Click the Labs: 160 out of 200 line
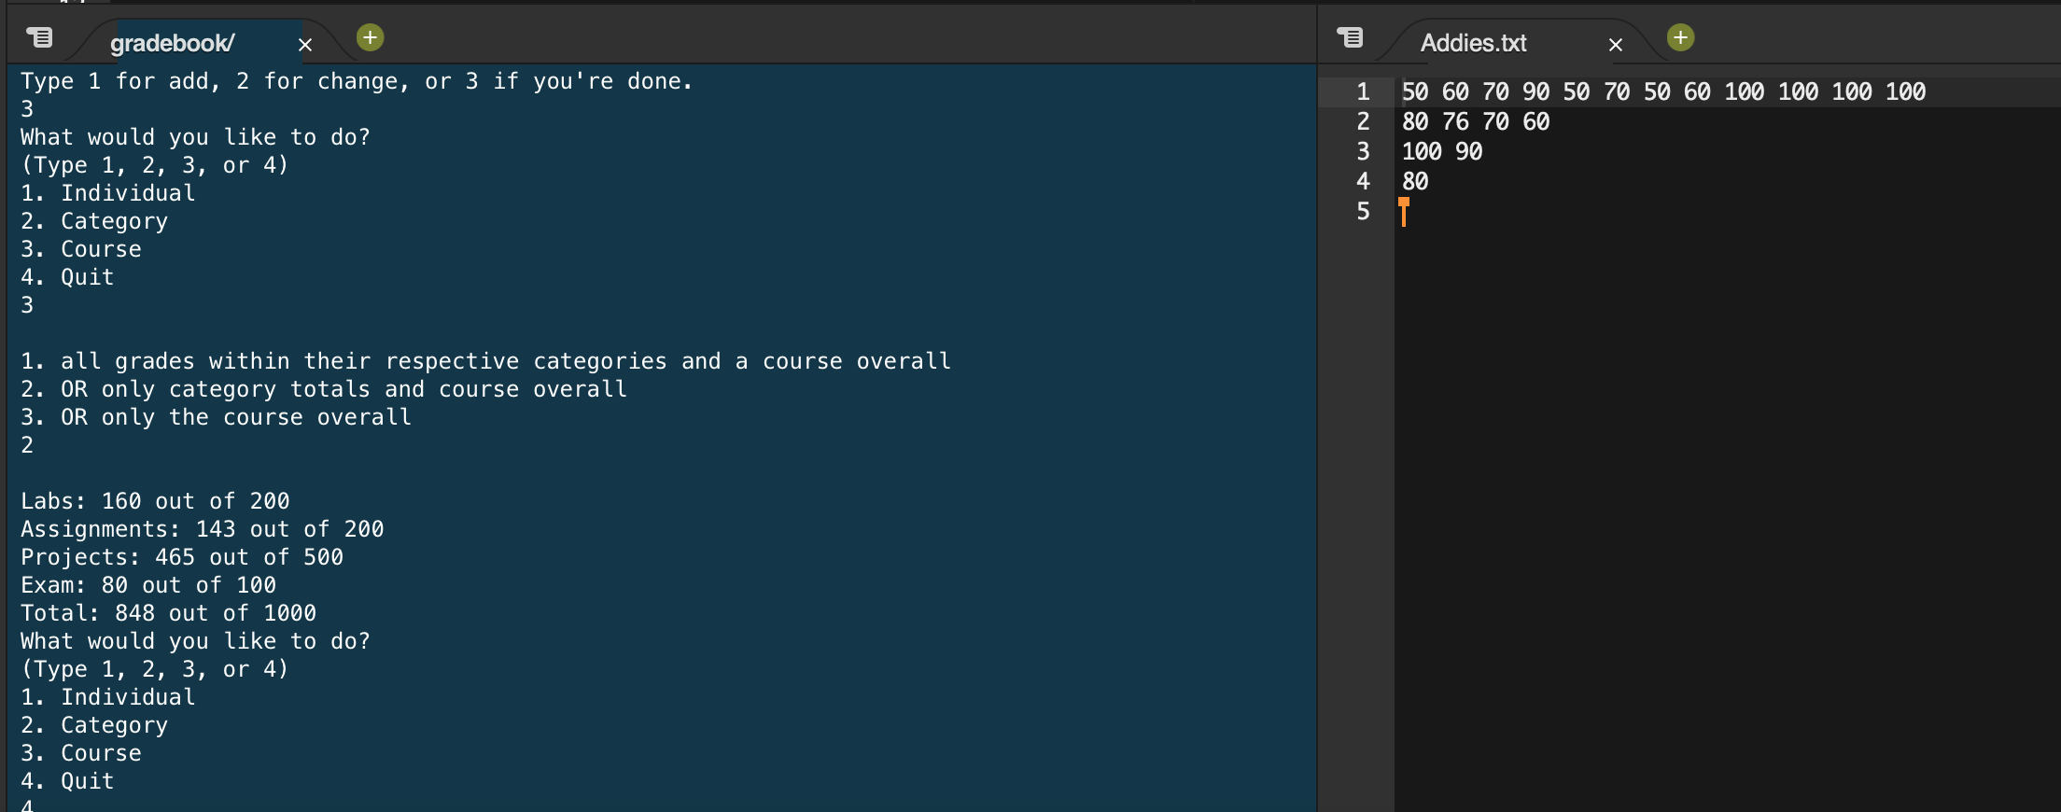The height and width of the screenshot is (812, 2061). pos(155,500)
